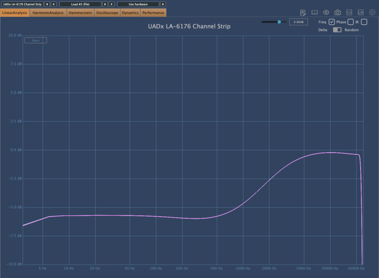Click M button next to Use hardware
Viewport: 379px width, 278px height.
point(163,4)
